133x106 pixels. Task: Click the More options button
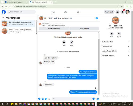84,29
